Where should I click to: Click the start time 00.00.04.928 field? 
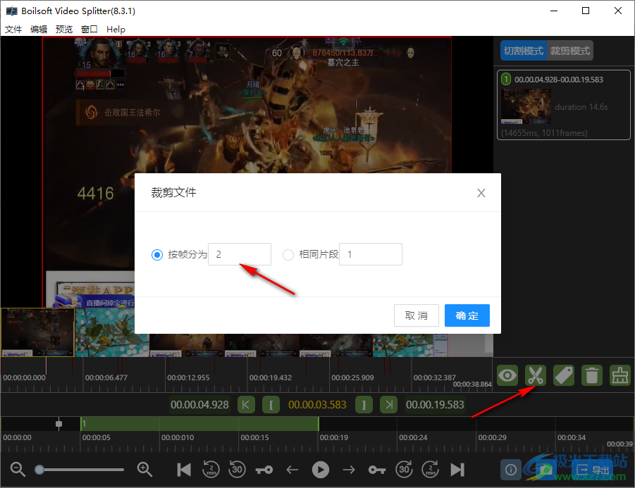[x=199, y=405]
